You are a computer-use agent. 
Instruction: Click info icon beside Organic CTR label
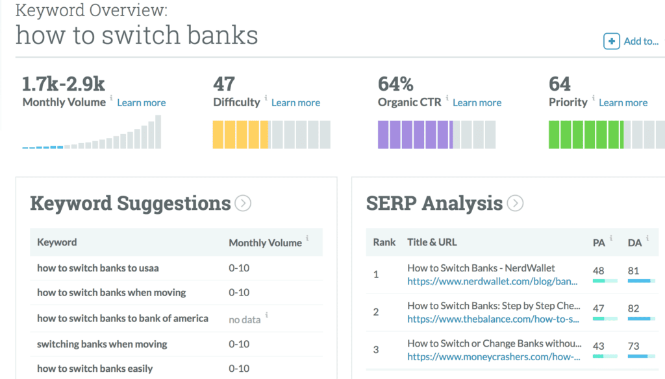coord(447,98)
